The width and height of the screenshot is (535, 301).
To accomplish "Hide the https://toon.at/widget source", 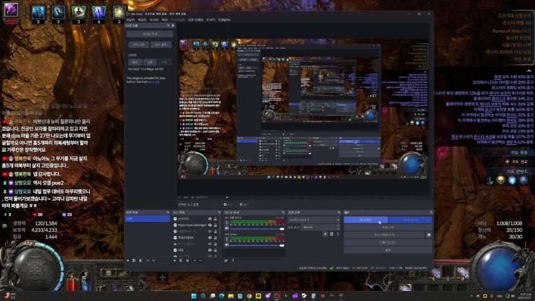I will pos(210,225).
